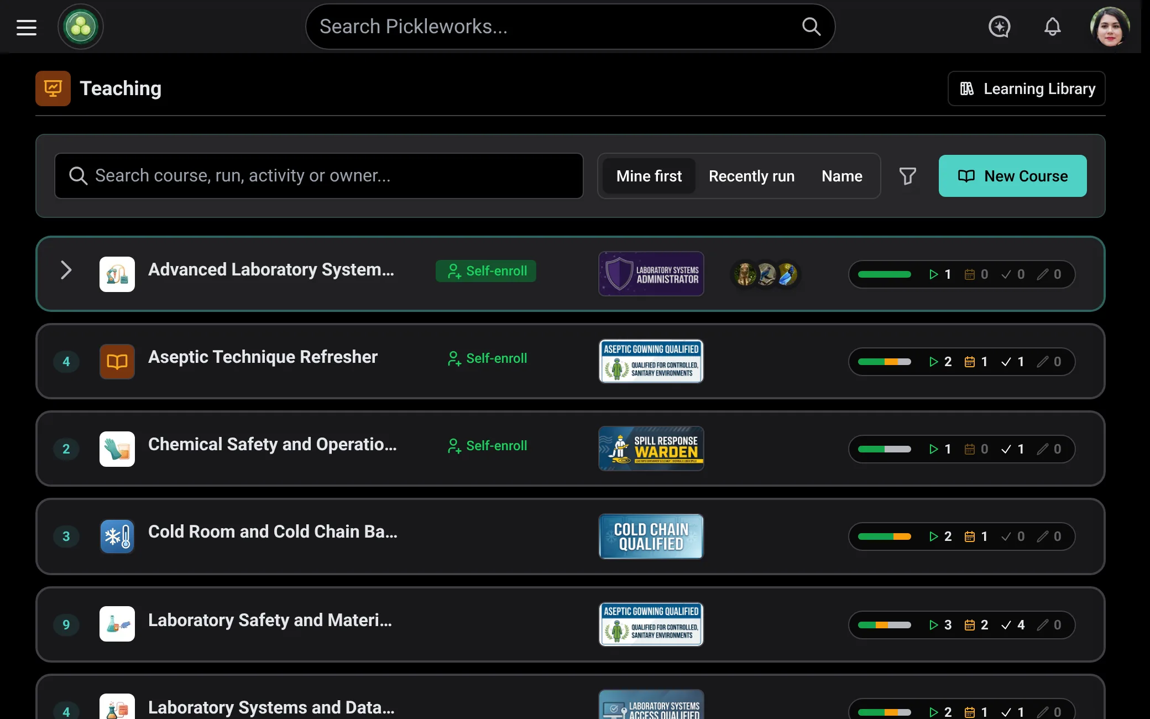Sort courses by Mine first

[x=649, y=176]
